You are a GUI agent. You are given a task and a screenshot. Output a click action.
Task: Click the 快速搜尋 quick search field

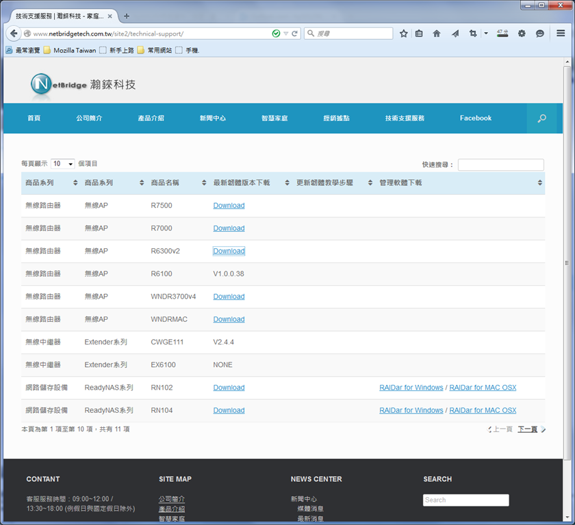click(501, 165)
